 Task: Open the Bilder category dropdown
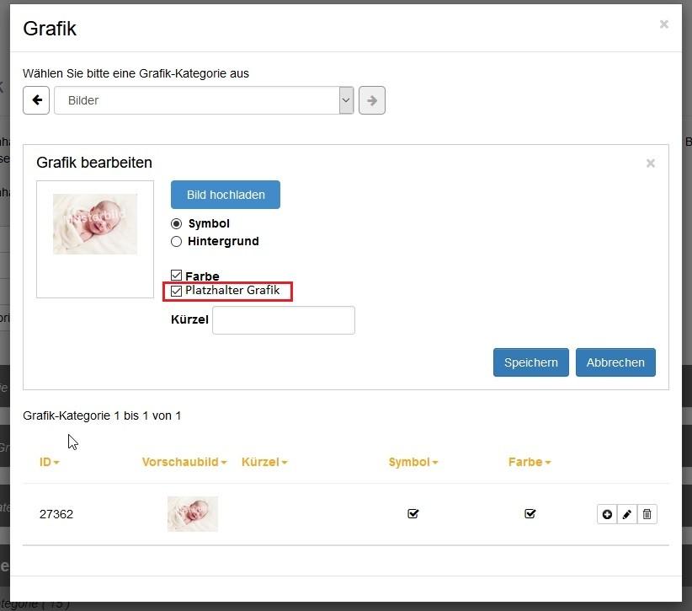tap(204, 100)
